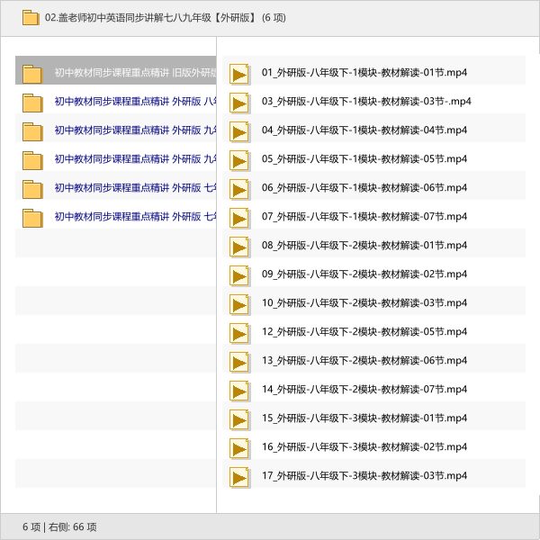Click the video file icon for 13_外研版

(239, 362)
